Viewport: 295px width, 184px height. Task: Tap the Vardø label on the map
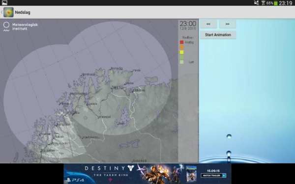[x=137, y=70]
